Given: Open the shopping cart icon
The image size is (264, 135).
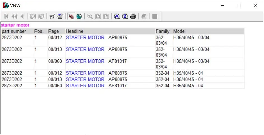Looking at the screenshot, I should [52, 16].
